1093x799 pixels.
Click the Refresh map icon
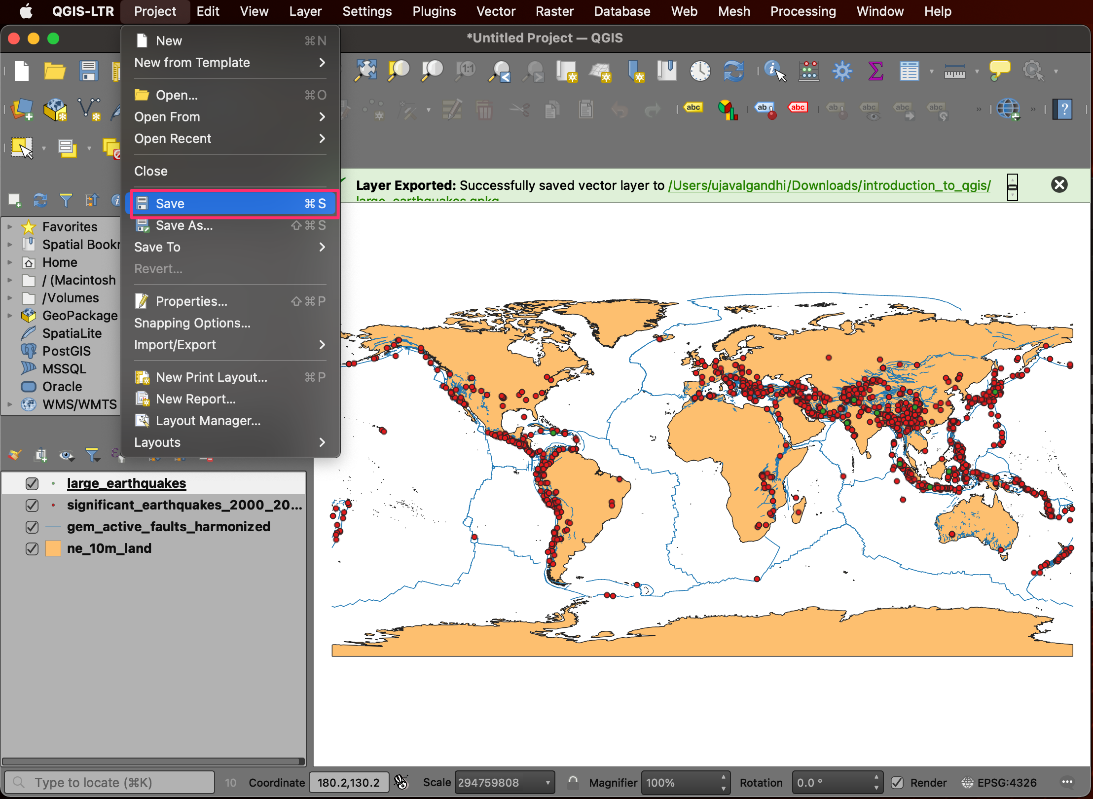(x=733, y=71)
